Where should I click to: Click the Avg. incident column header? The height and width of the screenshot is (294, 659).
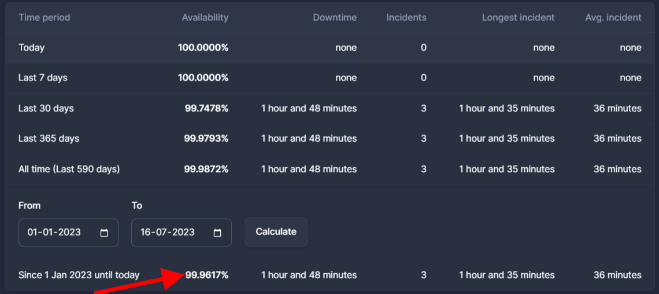click(x=613, y=18)
